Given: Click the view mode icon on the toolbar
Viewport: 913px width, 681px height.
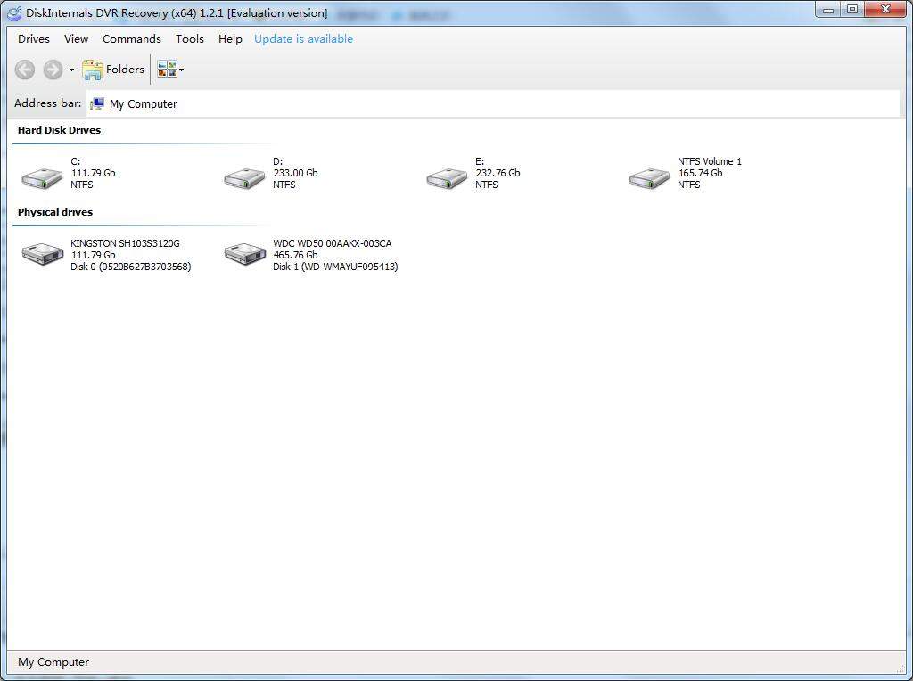Looking at the screenshot, I should (165, 69).
